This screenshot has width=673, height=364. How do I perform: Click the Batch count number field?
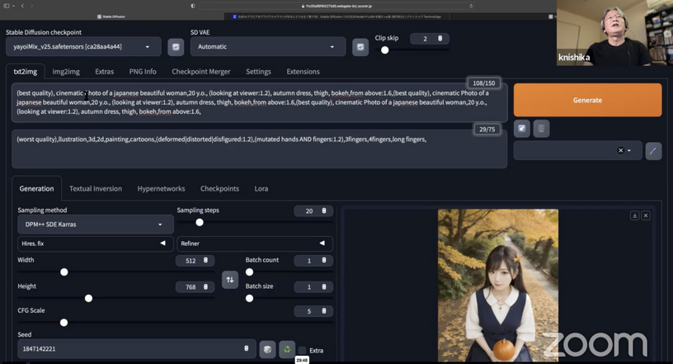click(313, 261)
